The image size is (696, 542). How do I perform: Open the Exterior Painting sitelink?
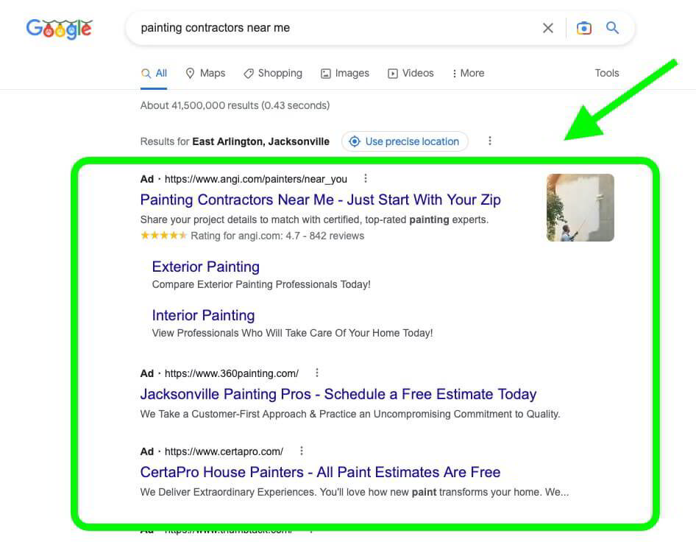pos(205,267)
